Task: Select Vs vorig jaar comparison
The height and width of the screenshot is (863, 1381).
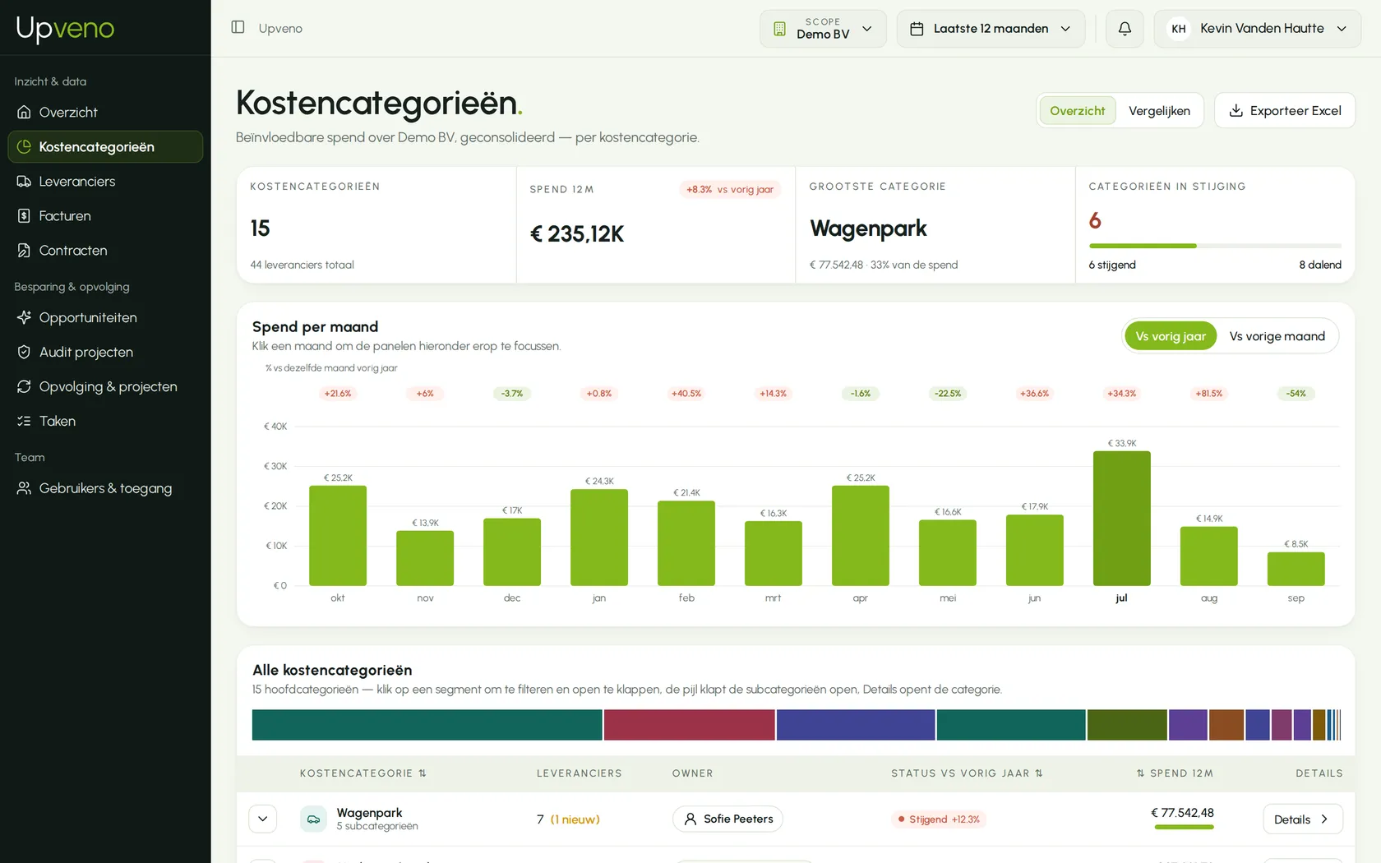Action: click(x=1171, y=336)
